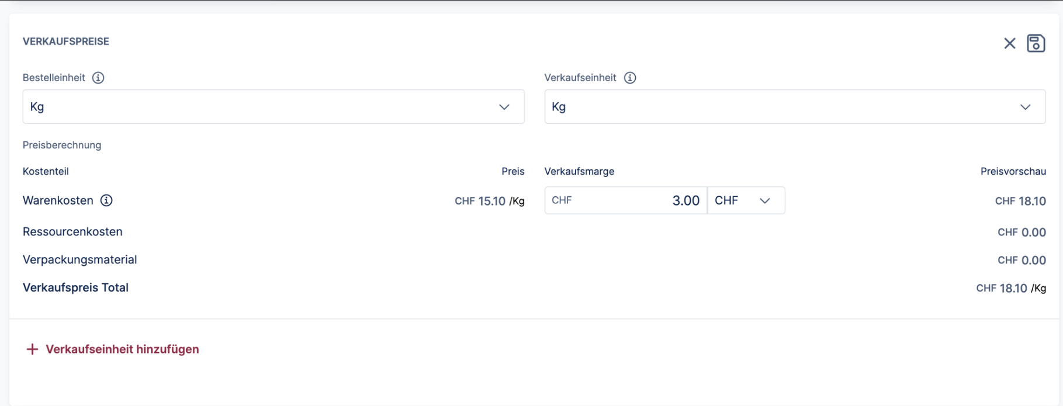Viewport: 1063px width, 406px height.
Task: Click the Warenkosten label
Action: (x=58, y=200)
